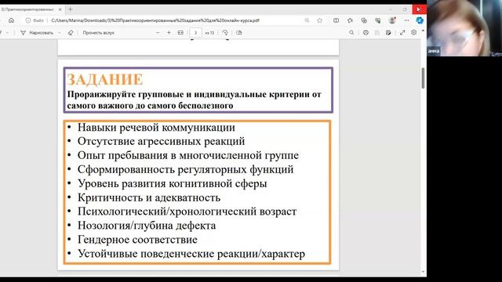Click 'Навыки речевой коммуникации' list item
Image resolution: width=502 pixels, height=282 pixels.
click(x=156, y=127)
